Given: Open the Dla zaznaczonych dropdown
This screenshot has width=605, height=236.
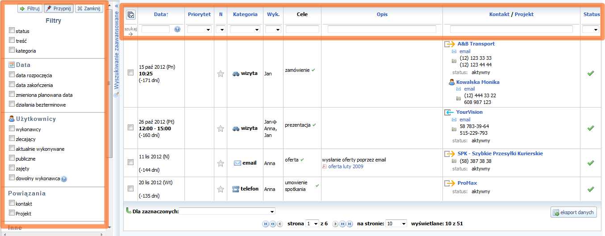Looking at the screenshot, I should [227, 211].
